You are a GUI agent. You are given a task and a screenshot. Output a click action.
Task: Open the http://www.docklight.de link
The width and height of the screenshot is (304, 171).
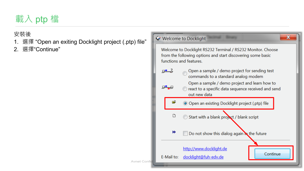click(205, 149)
